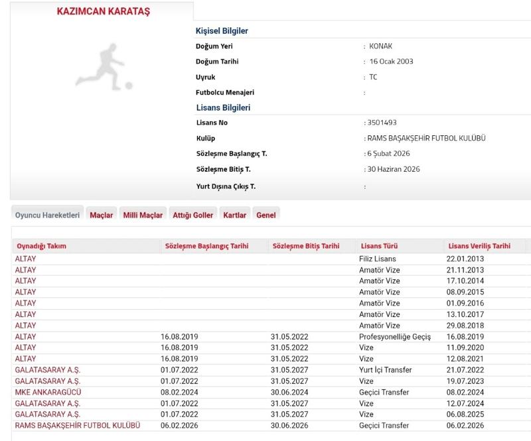
Task: Click the player silhouette photo placeholder
Action: pyautogui.click(x=104, y=67)
